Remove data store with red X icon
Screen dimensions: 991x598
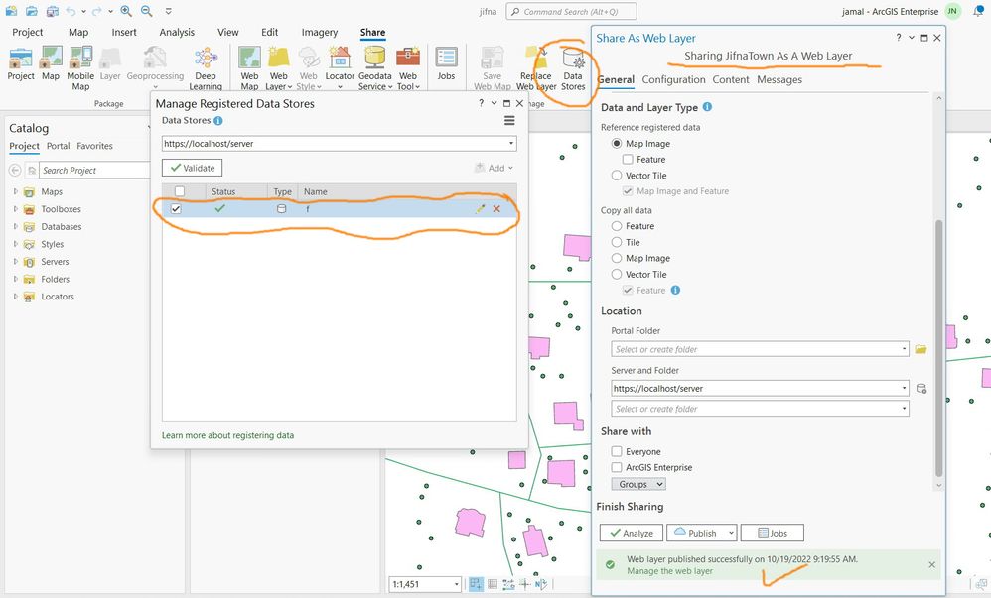coord(496,209)
